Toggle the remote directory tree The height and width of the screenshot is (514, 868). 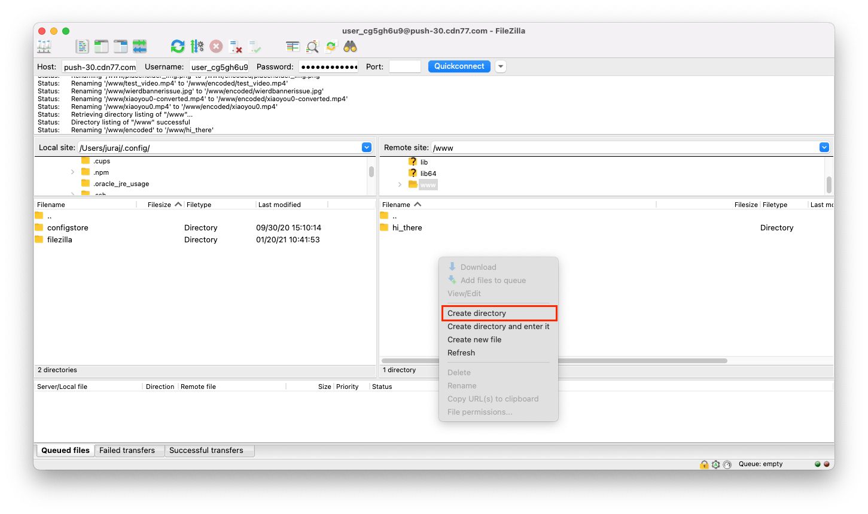click(x=121, y=47)
